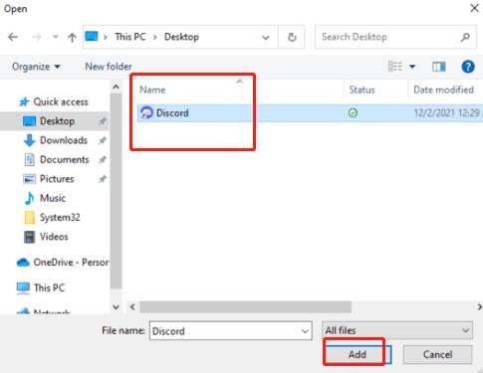Select the Discord file

click(x=310, y=113)
